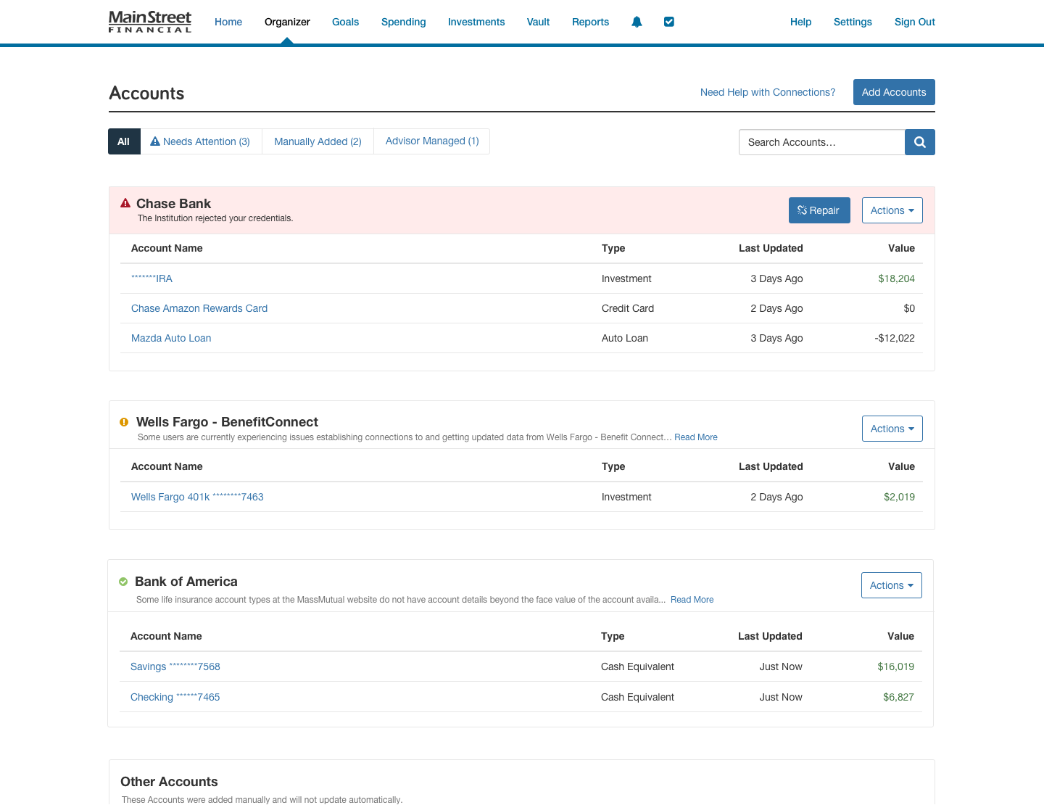Open the Help link
This screenshot has width=1044, height=805.
click(800, 22)
